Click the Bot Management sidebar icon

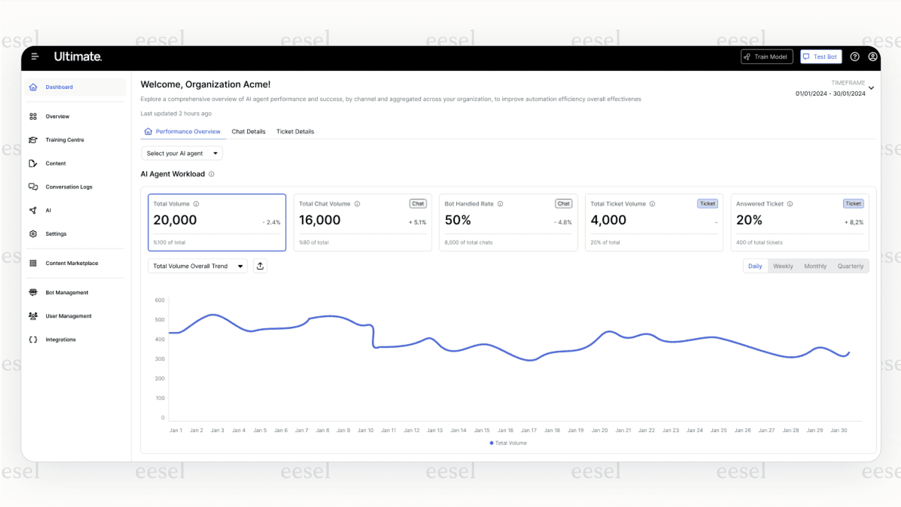pos(33,292)
